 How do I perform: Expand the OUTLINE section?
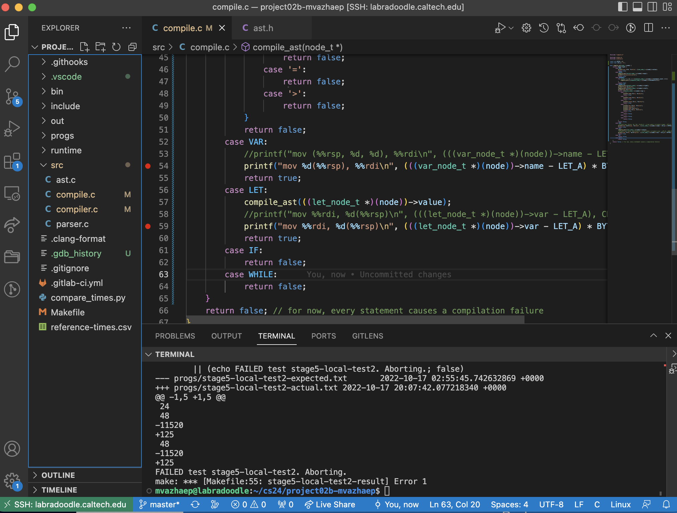point(58,475)
